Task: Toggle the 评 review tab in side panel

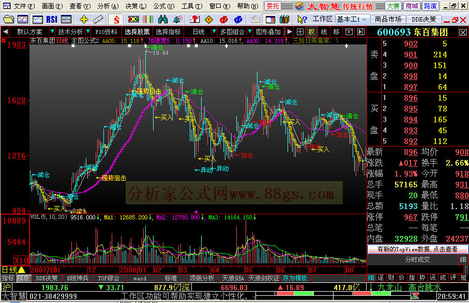Action: tap(453, 278)
